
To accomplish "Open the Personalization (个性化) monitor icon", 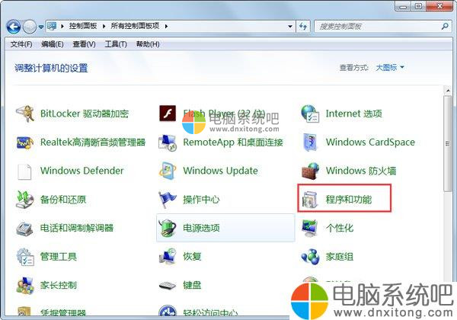I will pos(310,228).
